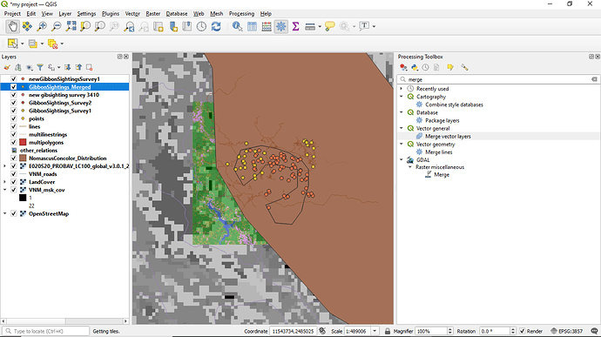Uncheck the GibbonSightings_Merged layer checkbox
Image resolution: width=601 pixels, height=337 pixels.
(x=13, y=87)
